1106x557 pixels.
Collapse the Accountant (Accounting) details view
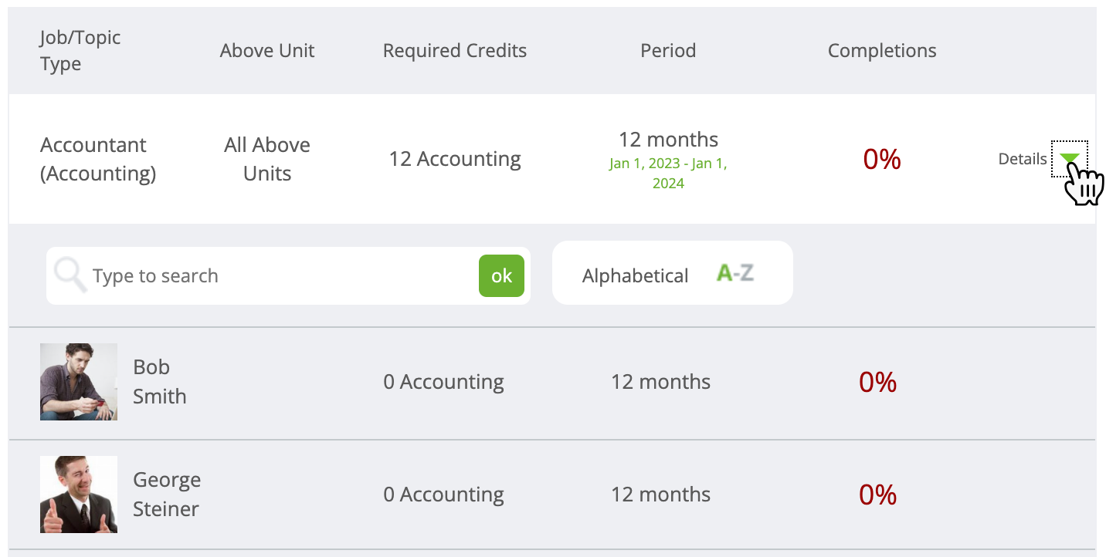click(x=1071, y=158)
